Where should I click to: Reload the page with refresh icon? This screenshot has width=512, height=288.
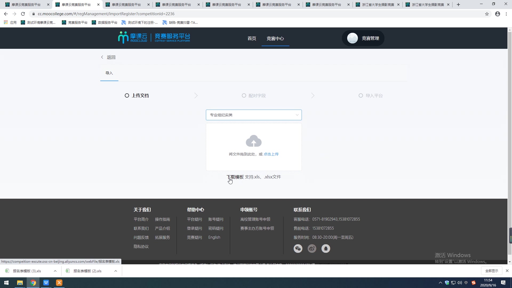pos(23,14)
